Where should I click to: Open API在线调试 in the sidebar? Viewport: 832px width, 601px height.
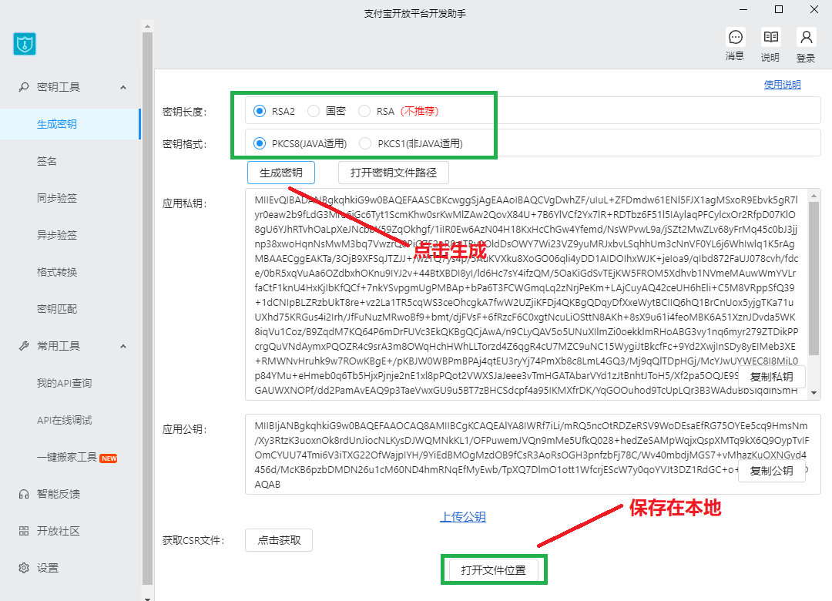(x=64, y=421)
